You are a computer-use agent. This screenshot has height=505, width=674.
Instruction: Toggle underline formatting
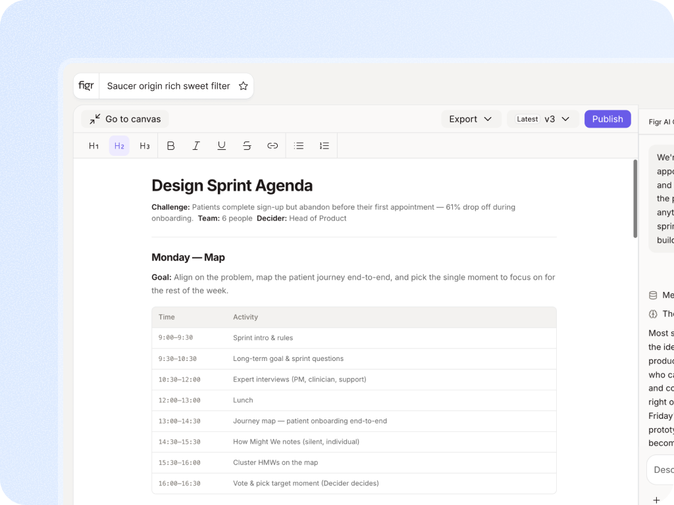[x=221, y=146]
